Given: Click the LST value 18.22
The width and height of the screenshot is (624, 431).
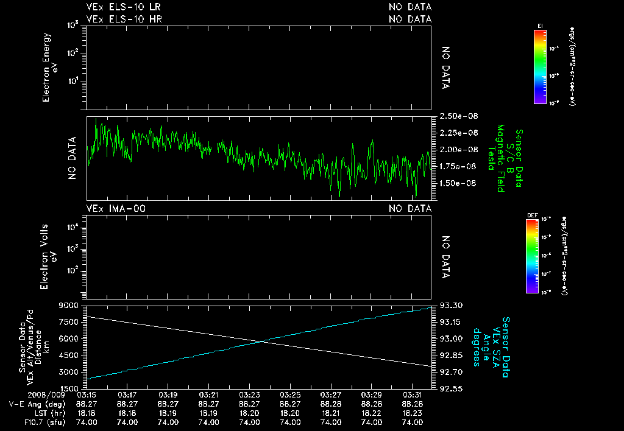Looking at the screenshot, I should [x=372, y=413].
